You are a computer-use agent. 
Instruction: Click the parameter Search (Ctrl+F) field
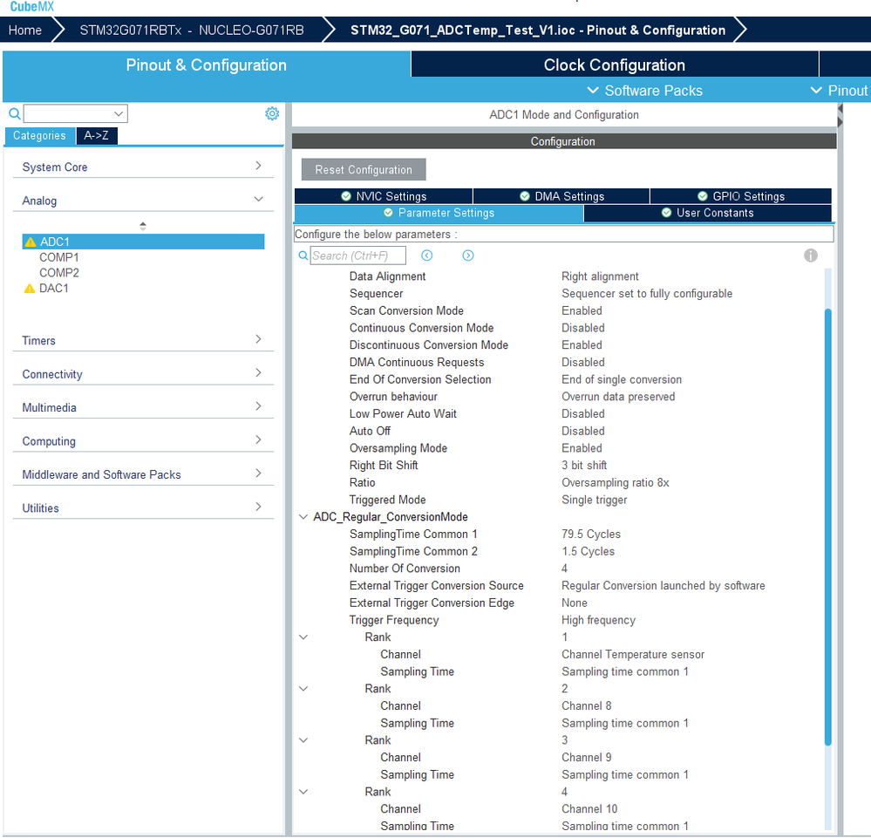(x=357, y=255)
